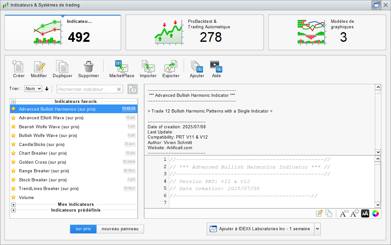The height and width of the screenshot is (245, 391).
Task: Open the Trier sort dropdown
Action: [x=33, y=88]
